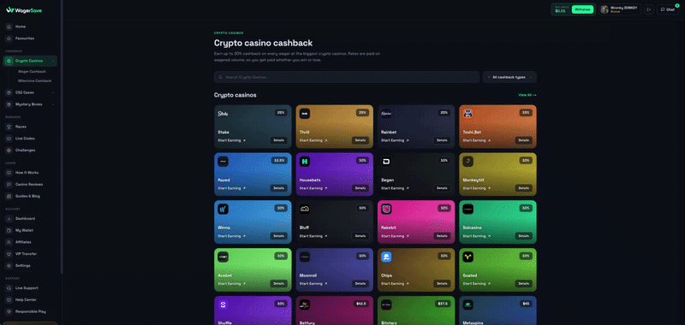Open Details on the Stake card
The height and width of the screenshot is (325, 685).
[x=279, y=140]
